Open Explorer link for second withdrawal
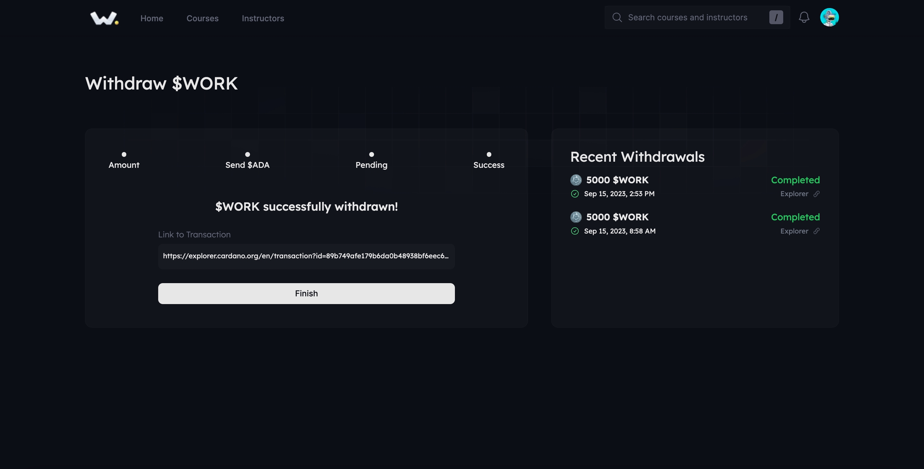The width and height of the screenshot is (924, 469). point(794,231)
